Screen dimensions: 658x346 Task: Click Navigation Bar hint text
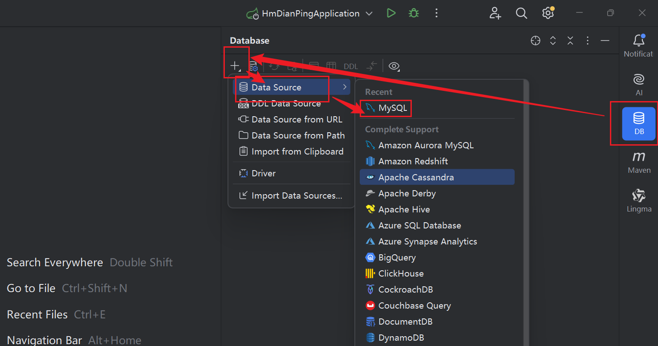click(x=45, y=340)
